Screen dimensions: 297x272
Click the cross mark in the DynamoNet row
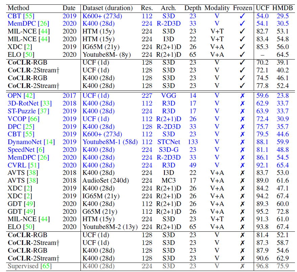pyautogui.click(x=242, y=142)
